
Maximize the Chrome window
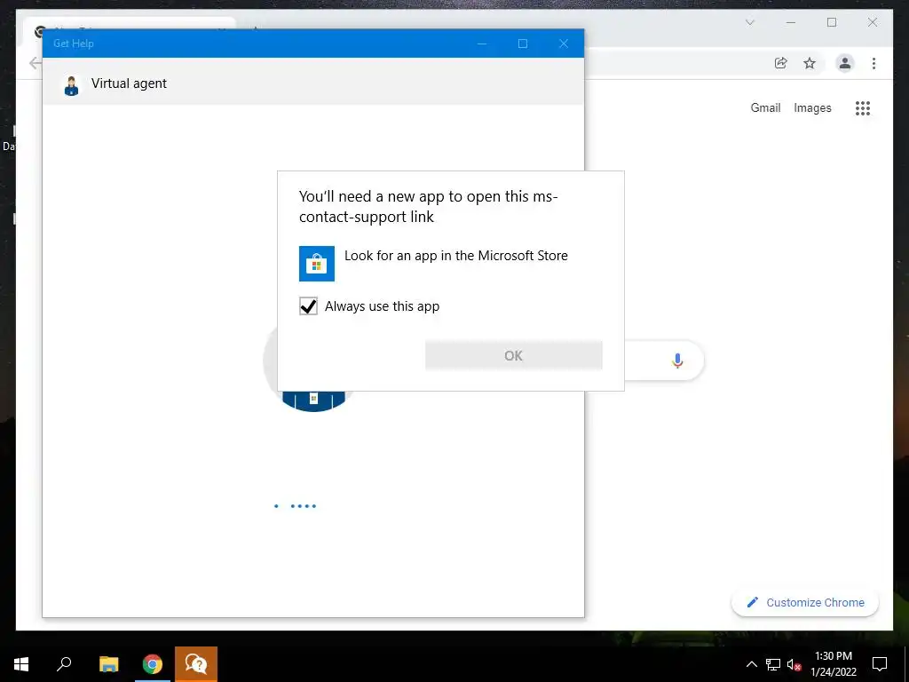[x=832, y=22]
